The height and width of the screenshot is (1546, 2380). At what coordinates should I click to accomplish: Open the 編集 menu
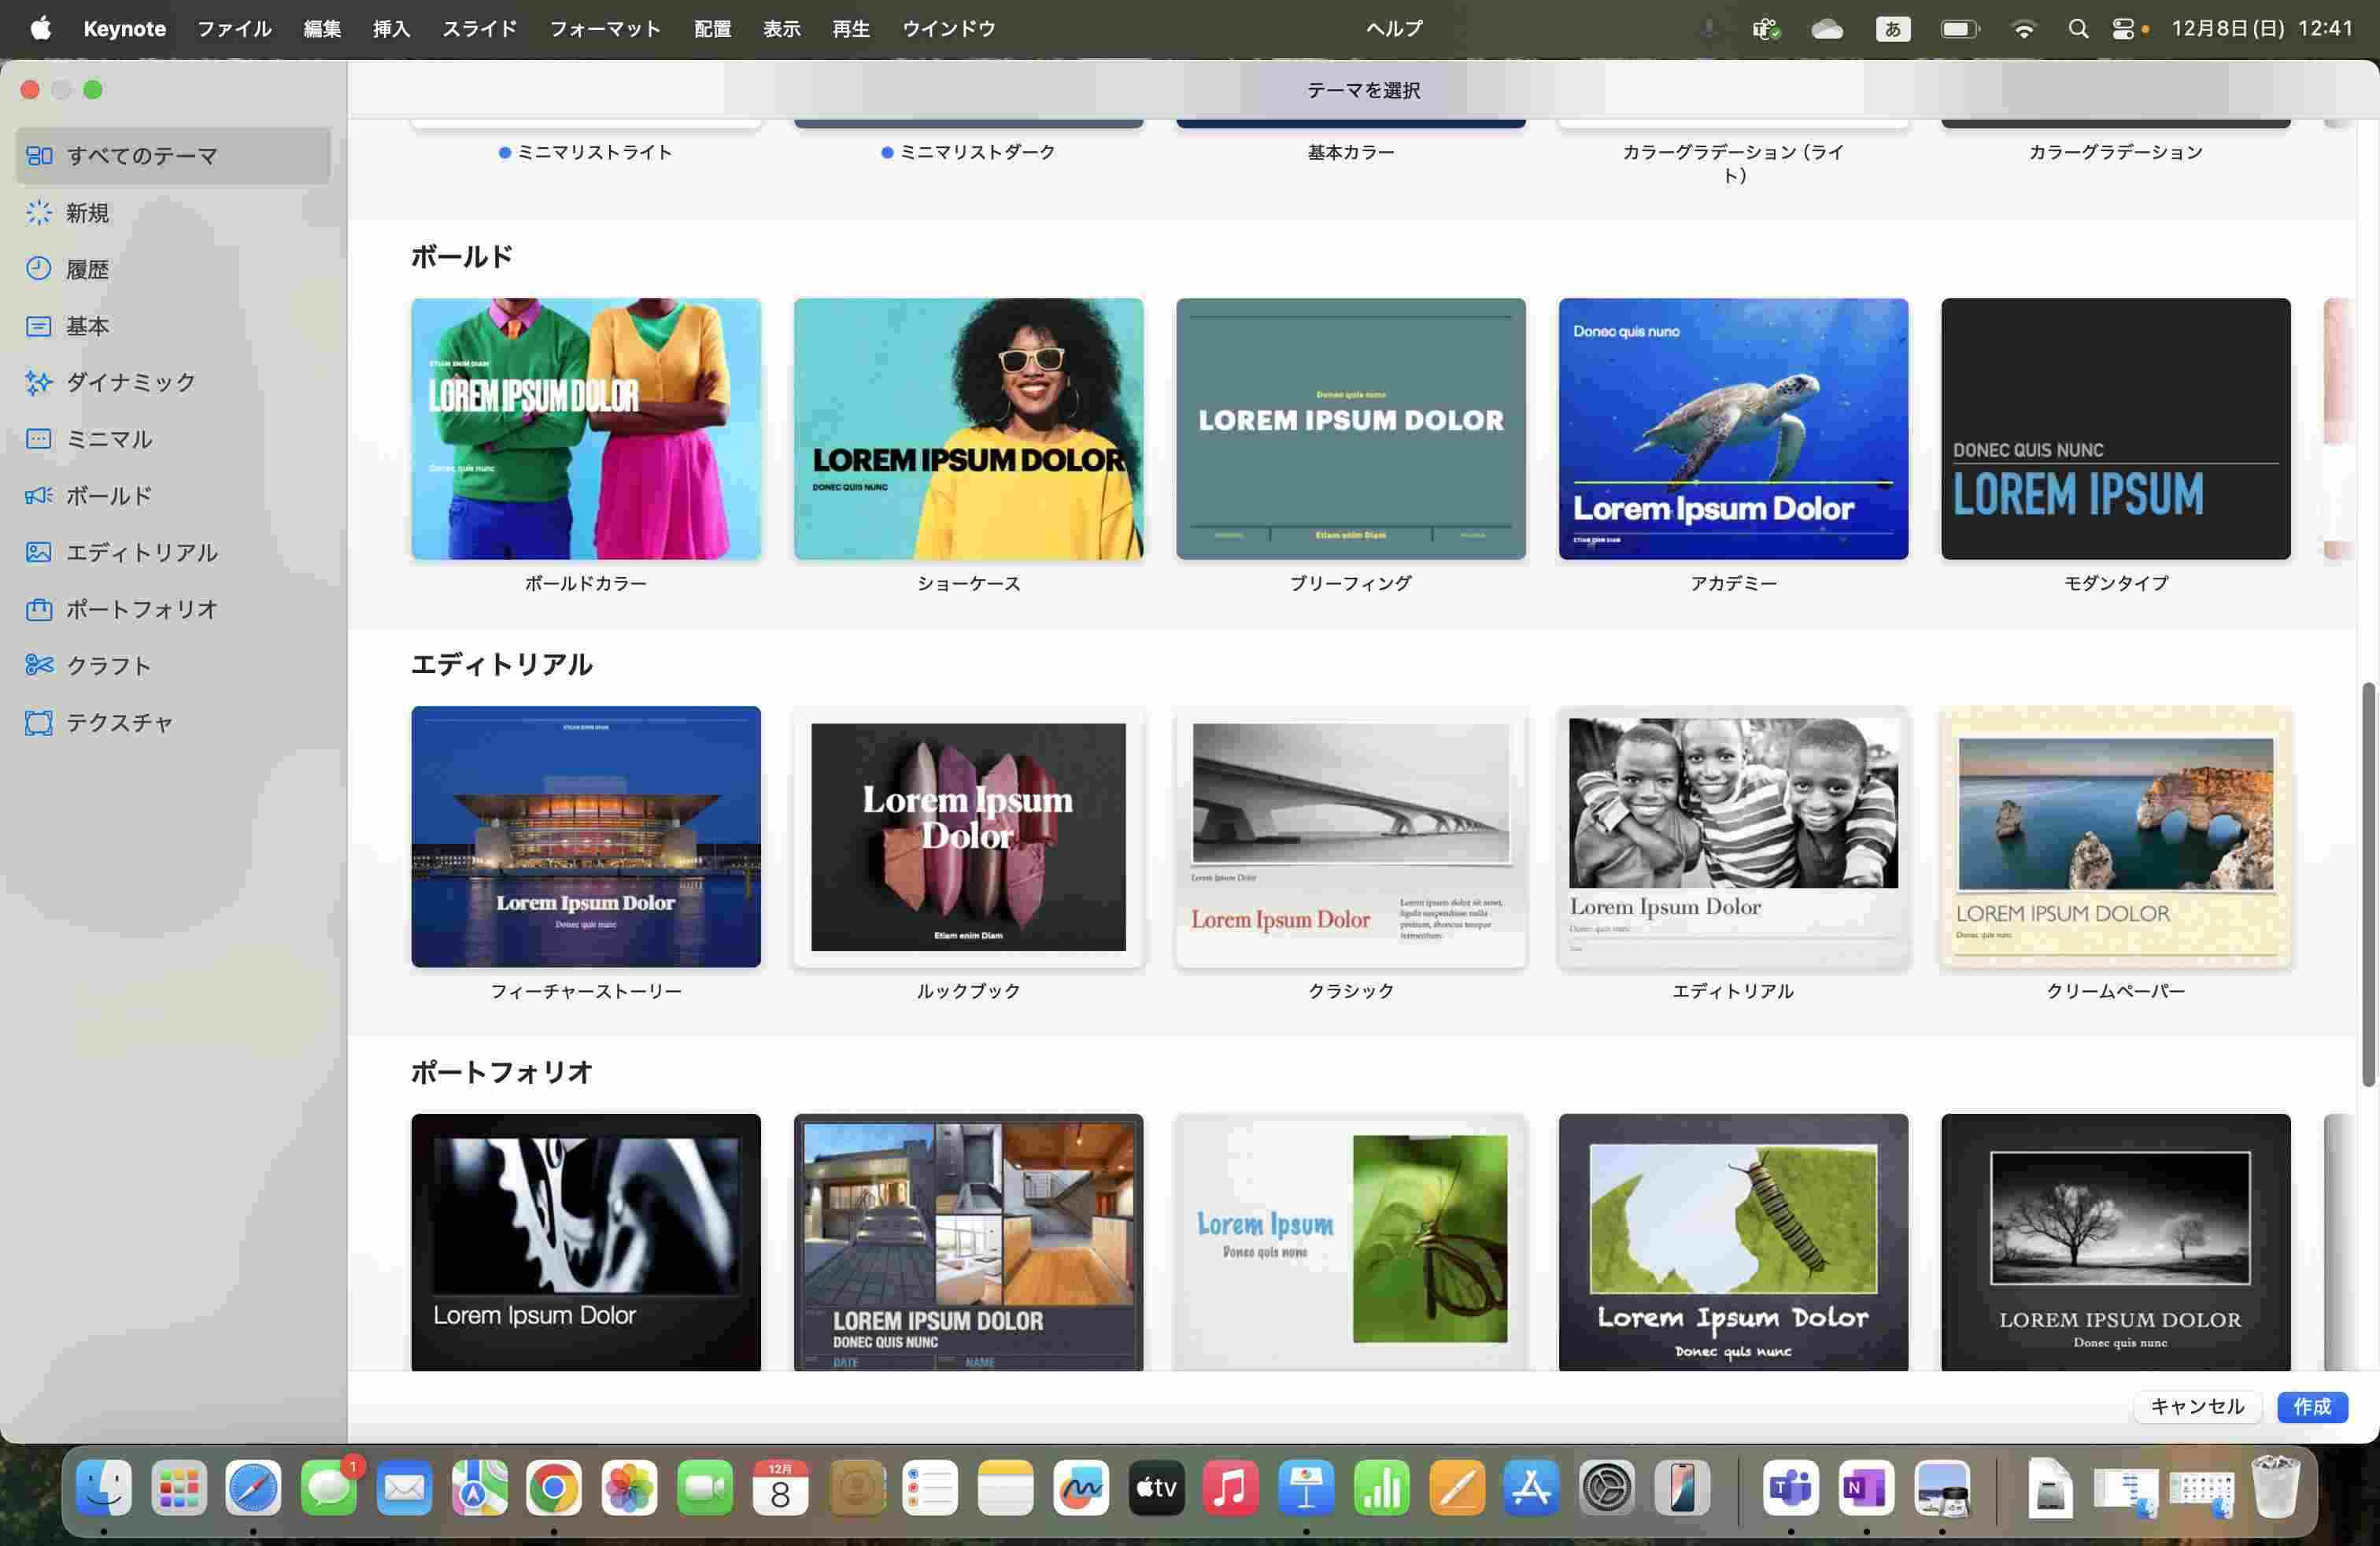click(x=322, y=29)
